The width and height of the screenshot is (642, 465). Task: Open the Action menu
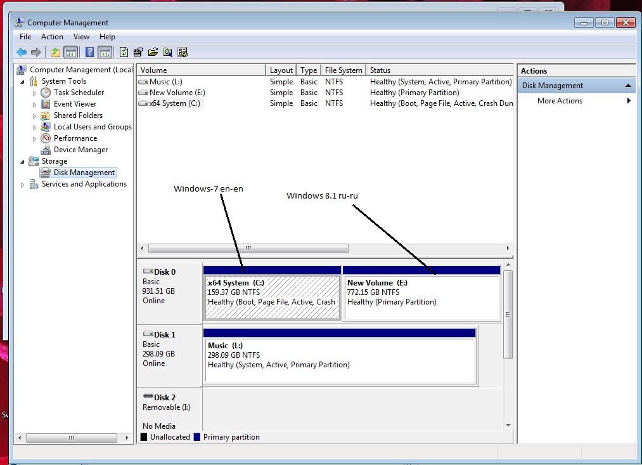(52, 37)
